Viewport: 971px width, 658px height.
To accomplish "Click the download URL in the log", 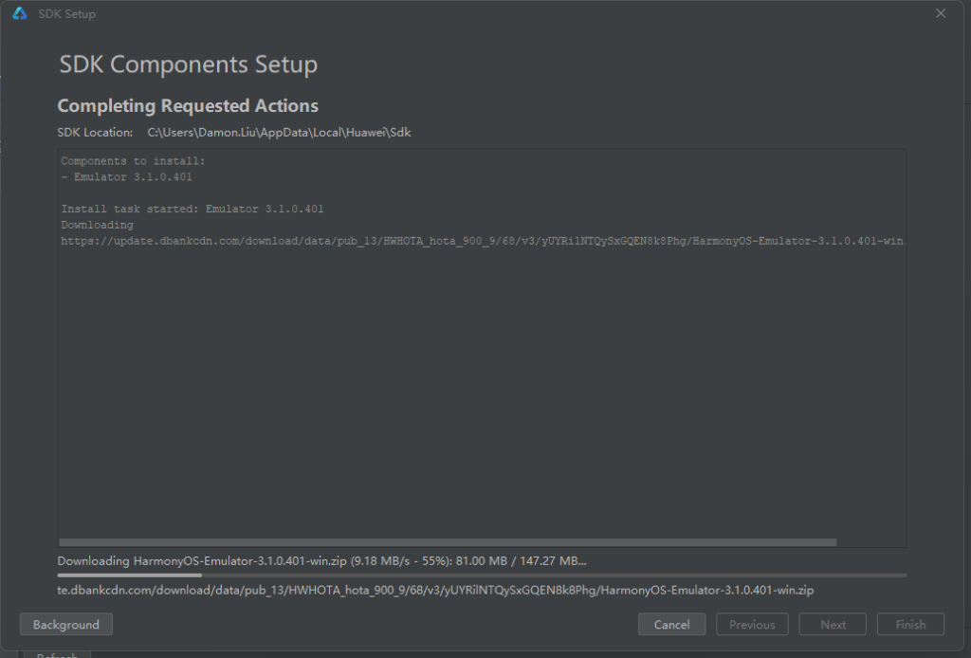I will (482, 241).
